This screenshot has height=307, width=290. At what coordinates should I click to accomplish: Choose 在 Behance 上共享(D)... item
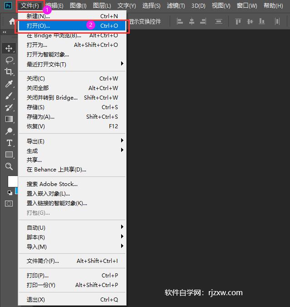(72, 170)
